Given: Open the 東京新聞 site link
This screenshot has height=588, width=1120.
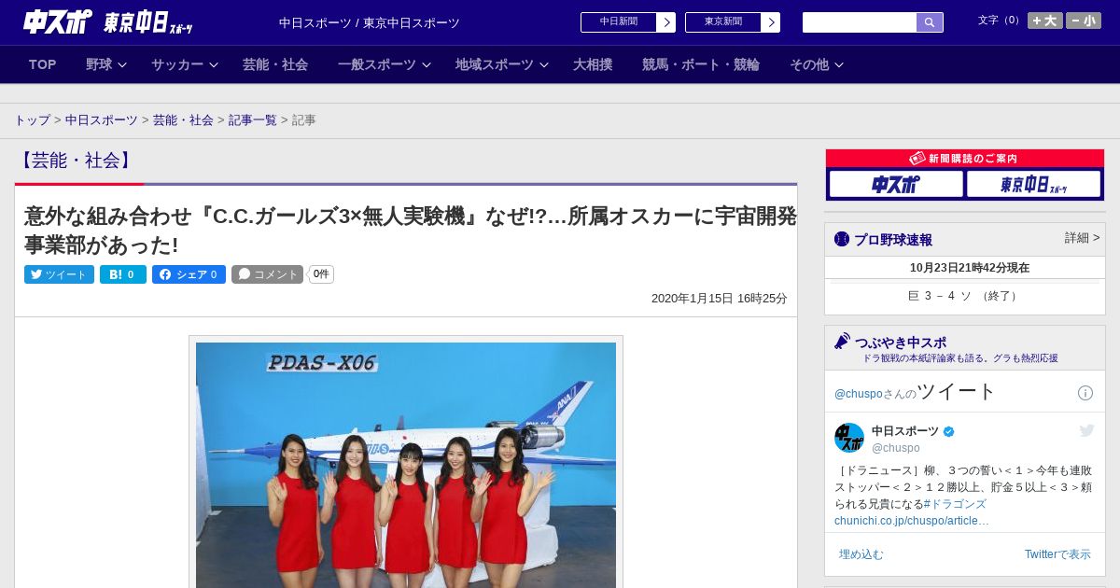Looking at the screenshot, I should [x=733, y=22].
